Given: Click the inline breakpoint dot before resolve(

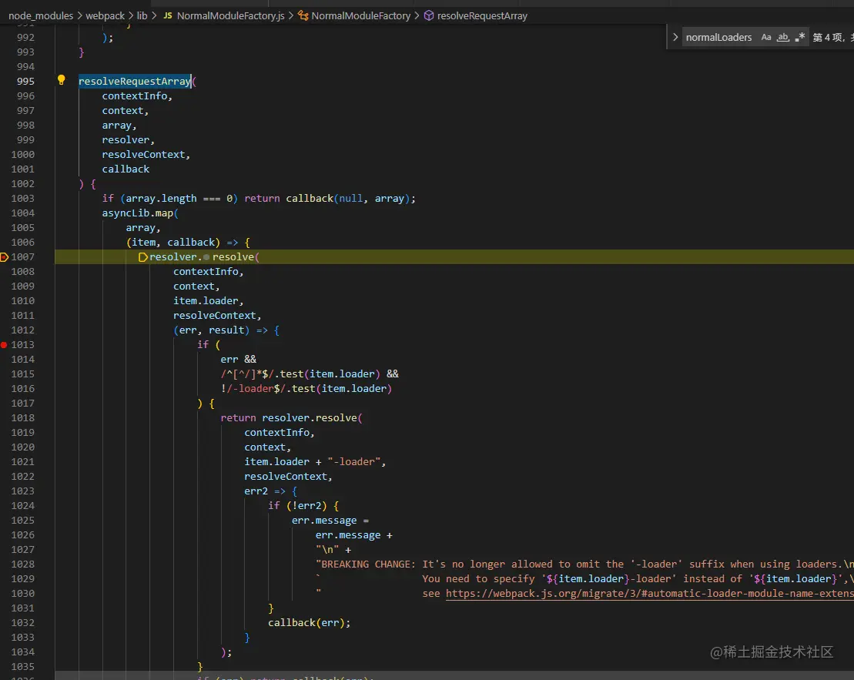Looking at the screenshot, I should click(206, 257).
